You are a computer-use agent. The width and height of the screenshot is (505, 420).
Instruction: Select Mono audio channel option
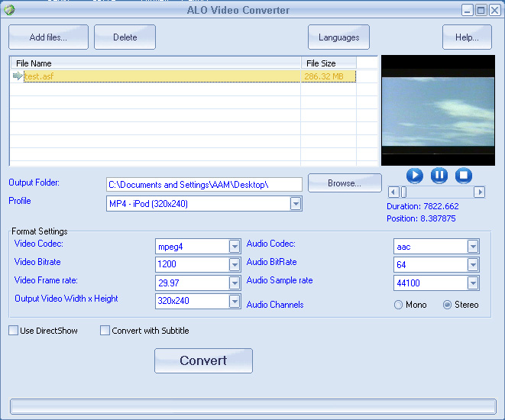point(399,305)
